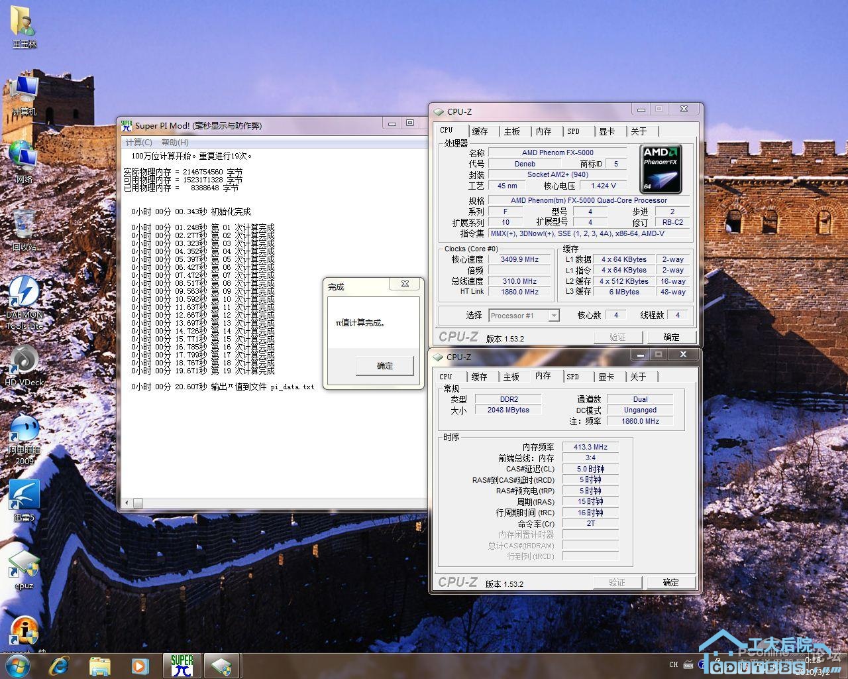Screen dimensions: 848x679
Task: Open the 网络 desktop icon
Action: pos(25,162)
